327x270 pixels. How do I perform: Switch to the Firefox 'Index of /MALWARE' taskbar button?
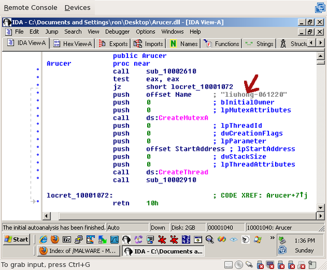click(78, 251)
